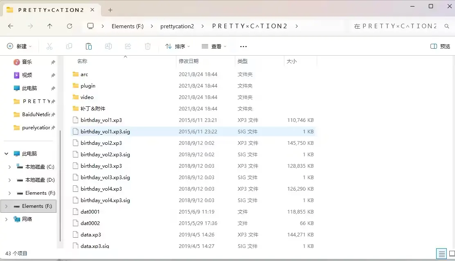The height and width of the screenshot is (261, 455).
Task: Click the Copy icon in toolbar
Action: click(69, 46)
